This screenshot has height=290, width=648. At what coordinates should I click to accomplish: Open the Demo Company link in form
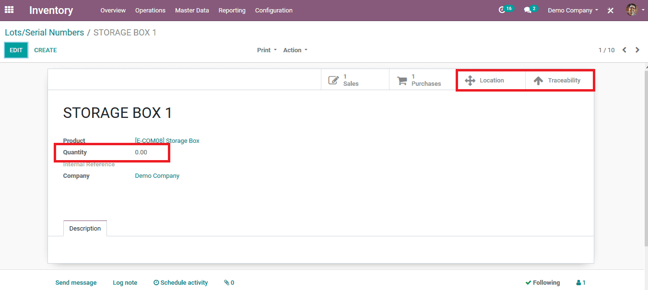157,176
